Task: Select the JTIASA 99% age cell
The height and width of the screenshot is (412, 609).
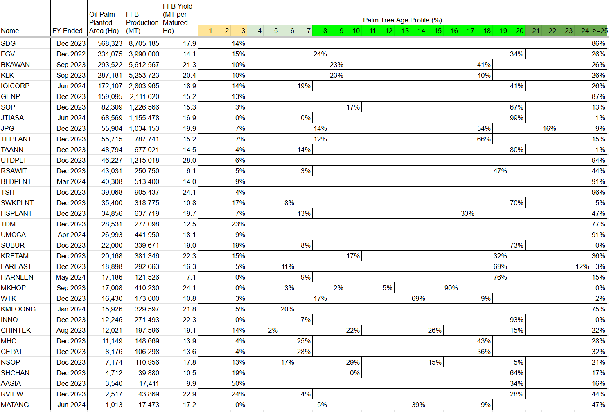Action: (419, 118)
